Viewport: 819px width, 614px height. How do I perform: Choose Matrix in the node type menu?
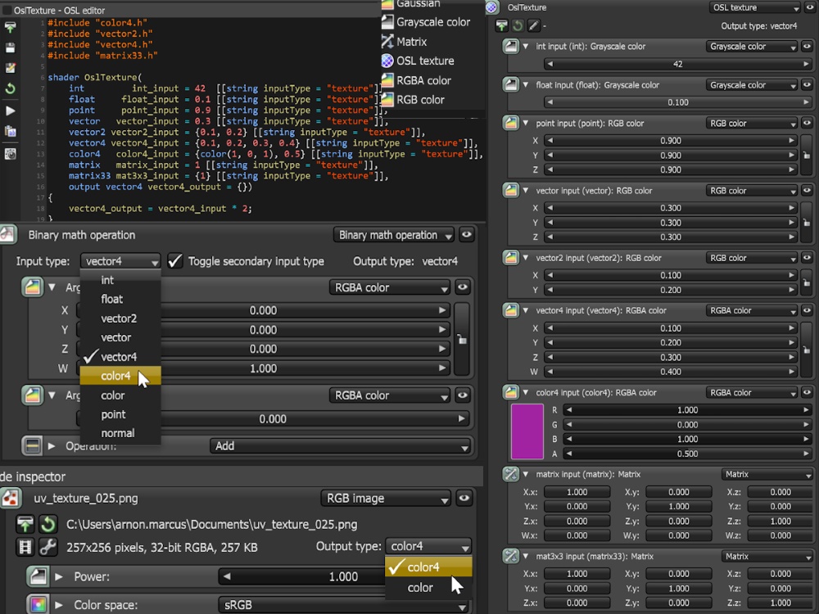point(411,41)
